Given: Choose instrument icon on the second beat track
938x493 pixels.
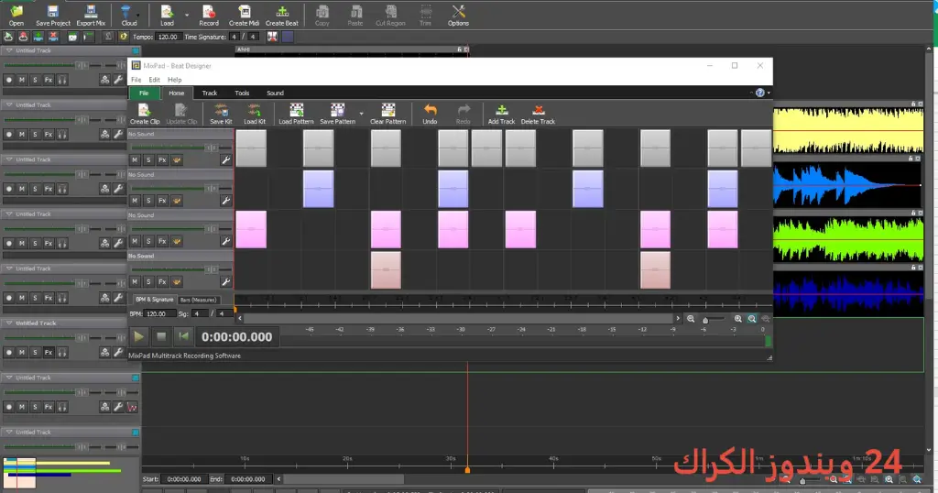Looking at the screenshot, I should coord(177,201).
